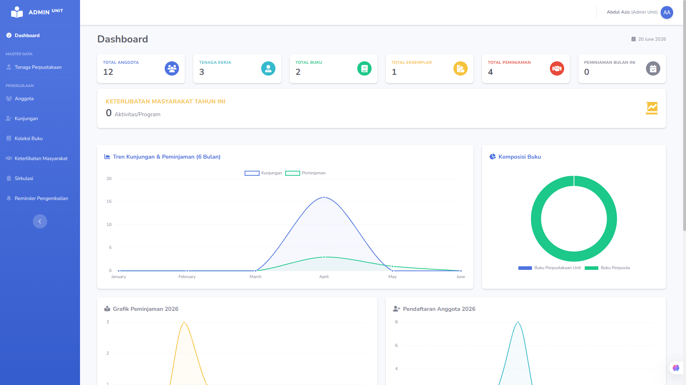Click the PEMINJAMAN BULAN INI label
The width and height of the screenshot is (686, 385).
pyautogui.click(x=610, y=62)
